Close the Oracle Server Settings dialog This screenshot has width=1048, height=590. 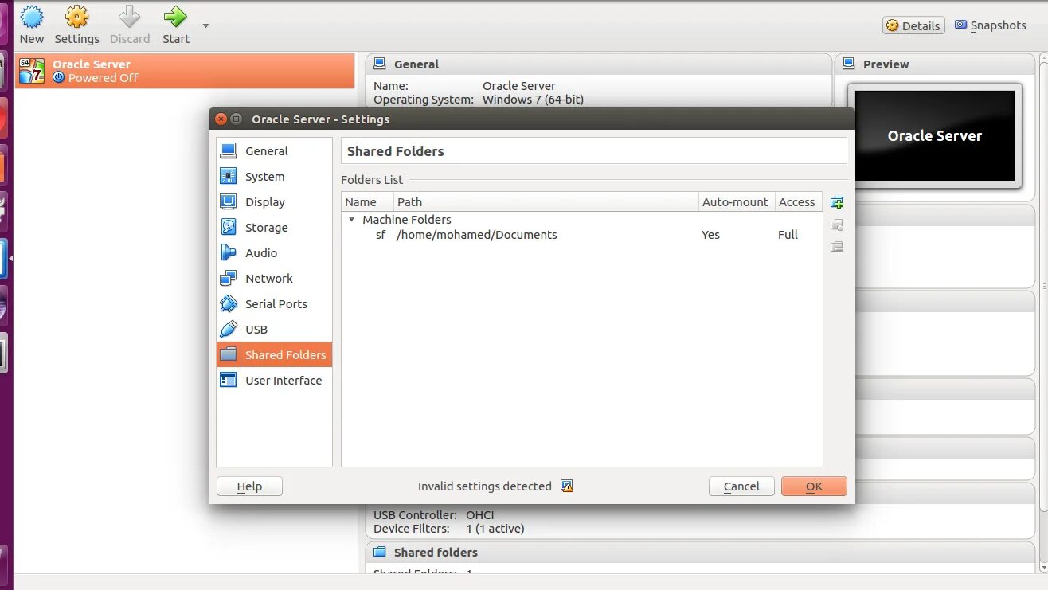(x=221, y=119)
